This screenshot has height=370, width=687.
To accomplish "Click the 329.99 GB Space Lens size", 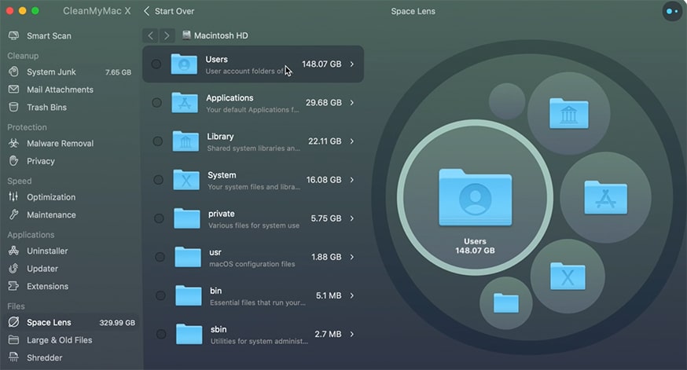I will (117, 323).
